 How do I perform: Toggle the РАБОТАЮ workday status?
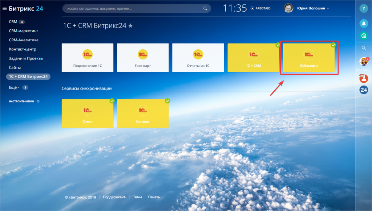[x=260, y=8]
